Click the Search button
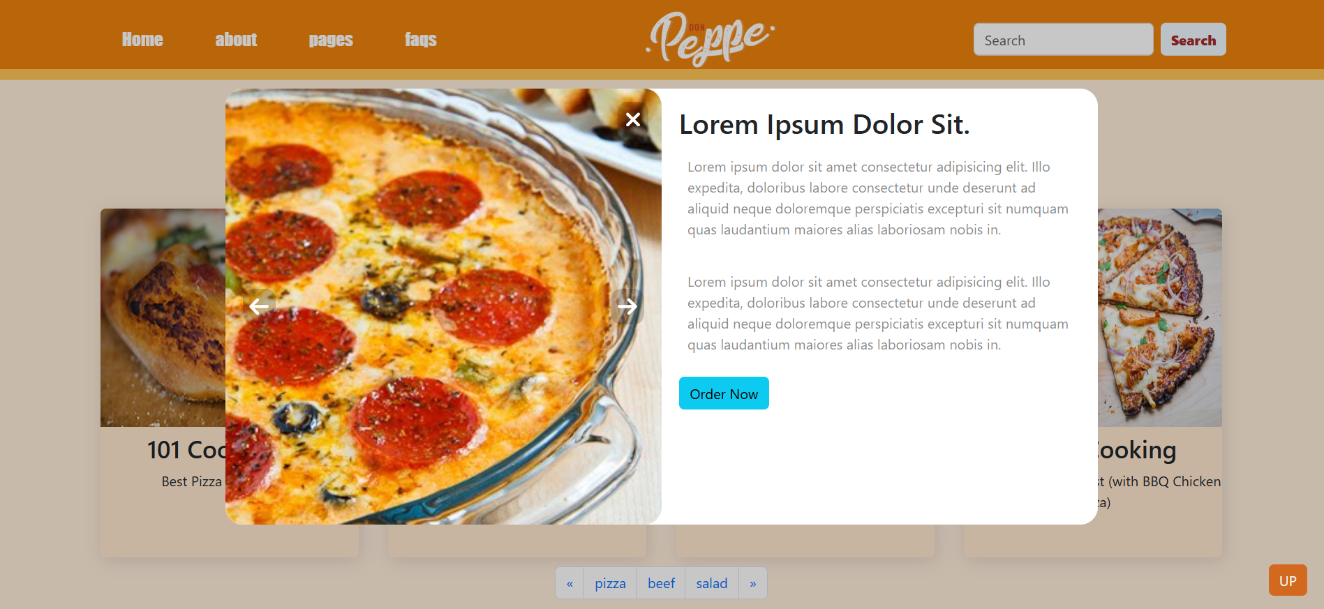 pyautogui.click(x=1193, y=40)
